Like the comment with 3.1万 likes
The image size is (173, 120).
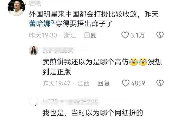pos(125,35)
